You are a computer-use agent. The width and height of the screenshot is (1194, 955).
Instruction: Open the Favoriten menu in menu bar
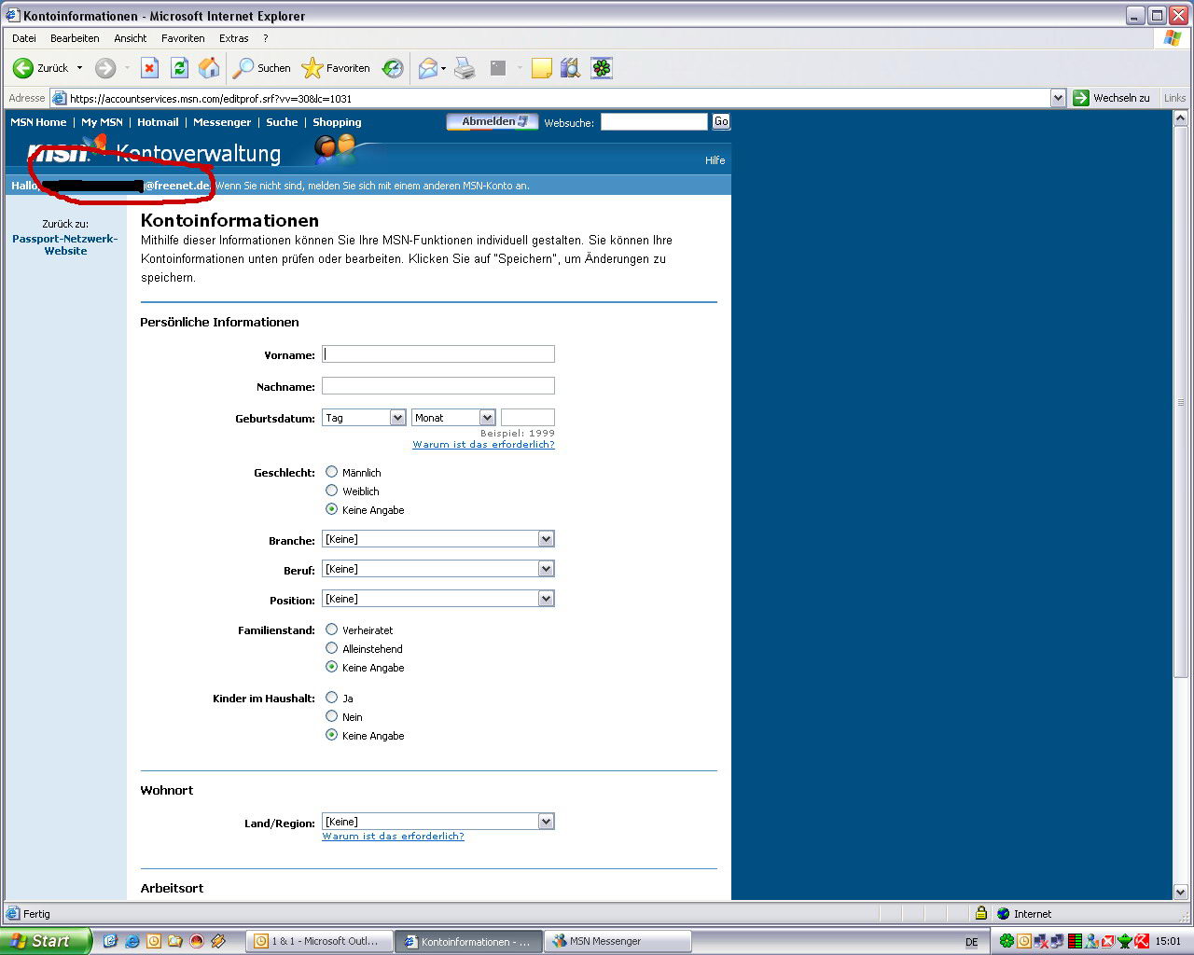pos(183,38)
